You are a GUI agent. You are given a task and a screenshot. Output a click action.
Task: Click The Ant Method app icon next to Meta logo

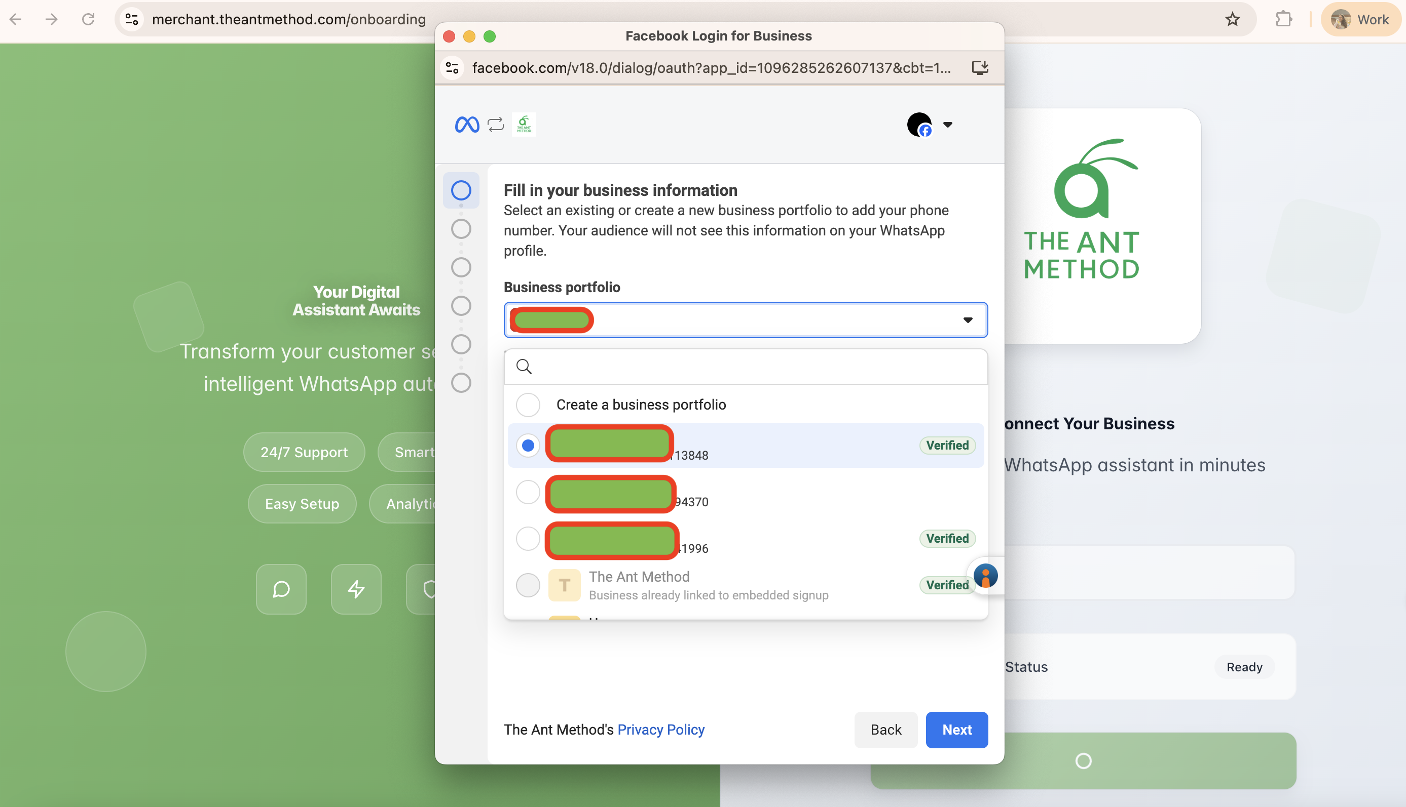pyautogui.click(x=523, y=124)
